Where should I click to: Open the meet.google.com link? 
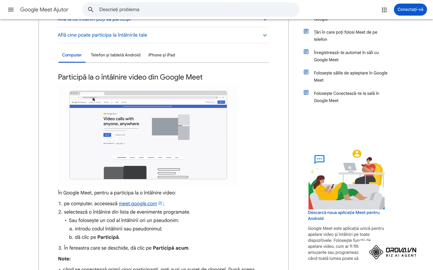click(x=138, y=204)
